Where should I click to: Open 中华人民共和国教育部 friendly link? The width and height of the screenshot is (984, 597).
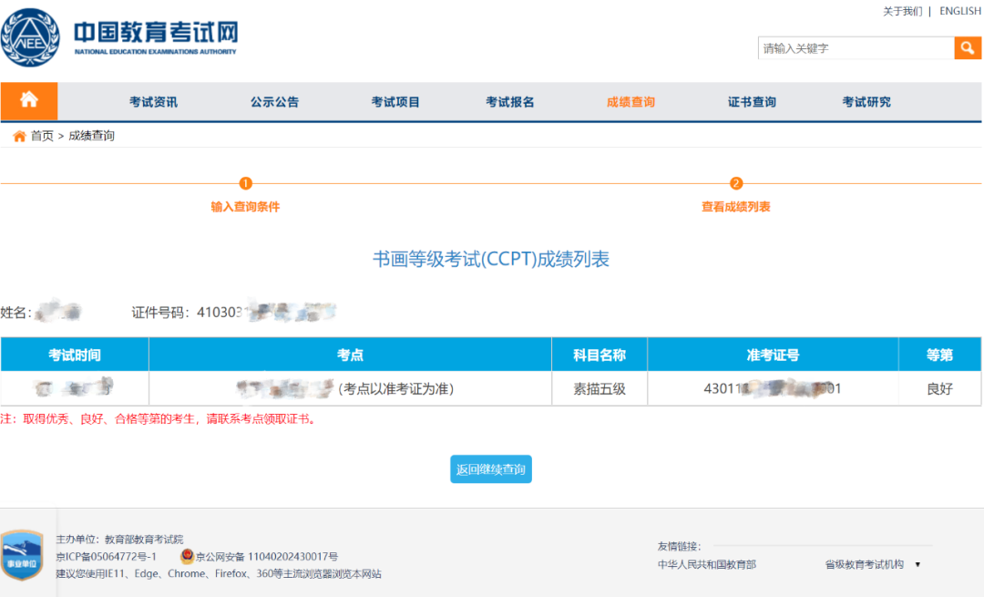[707, 564]
